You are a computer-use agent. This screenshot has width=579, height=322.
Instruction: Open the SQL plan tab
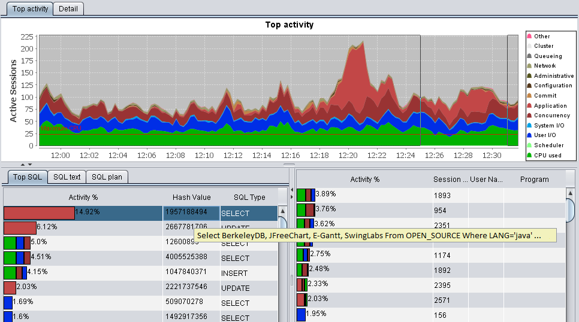point(107,177)
